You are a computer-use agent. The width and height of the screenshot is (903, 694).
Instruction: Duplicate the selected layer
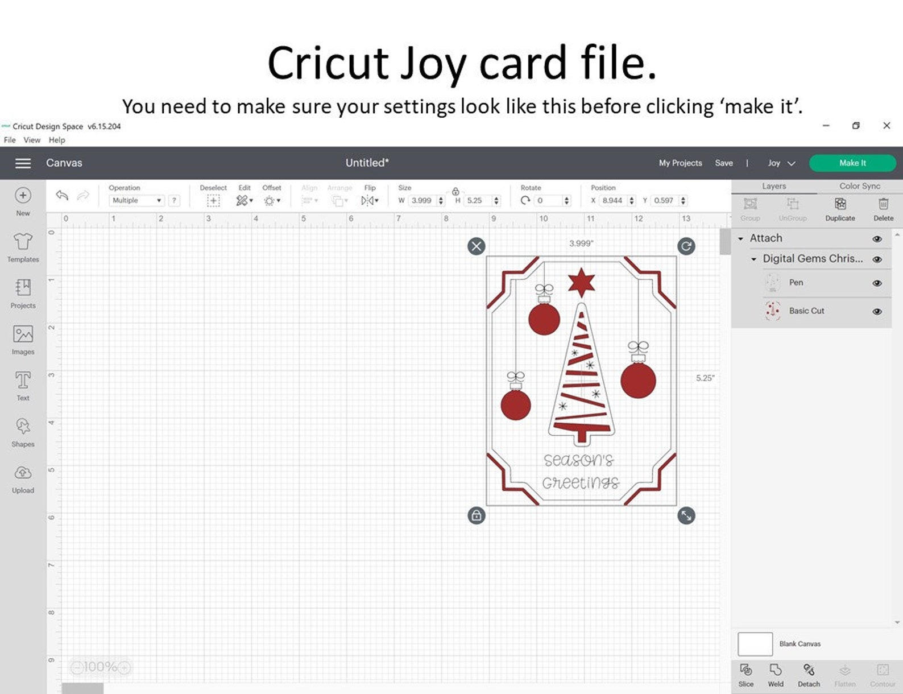(x=840, y=209)
